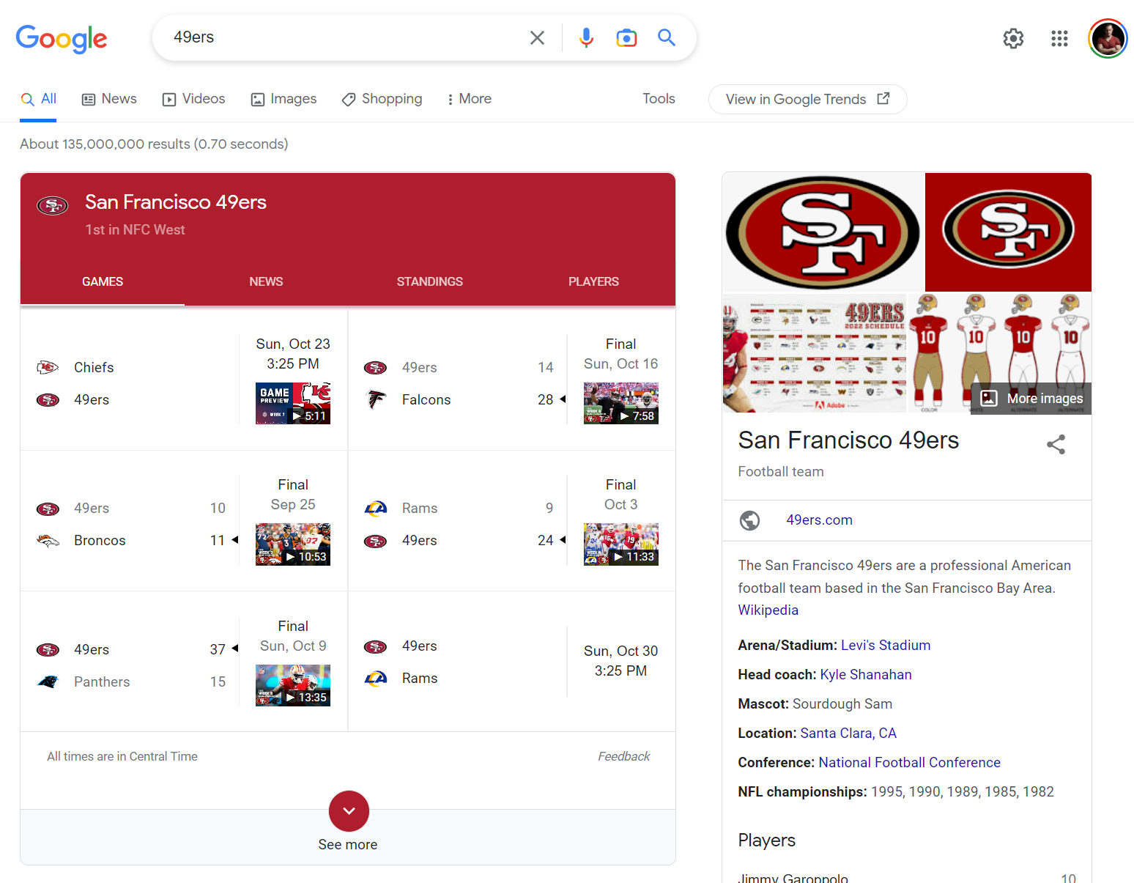Image resolution: width=1134 pixels, height=883 pixels.
Task: Click the globe icon beside 49ers.com
Action: [x=749, y=520]
